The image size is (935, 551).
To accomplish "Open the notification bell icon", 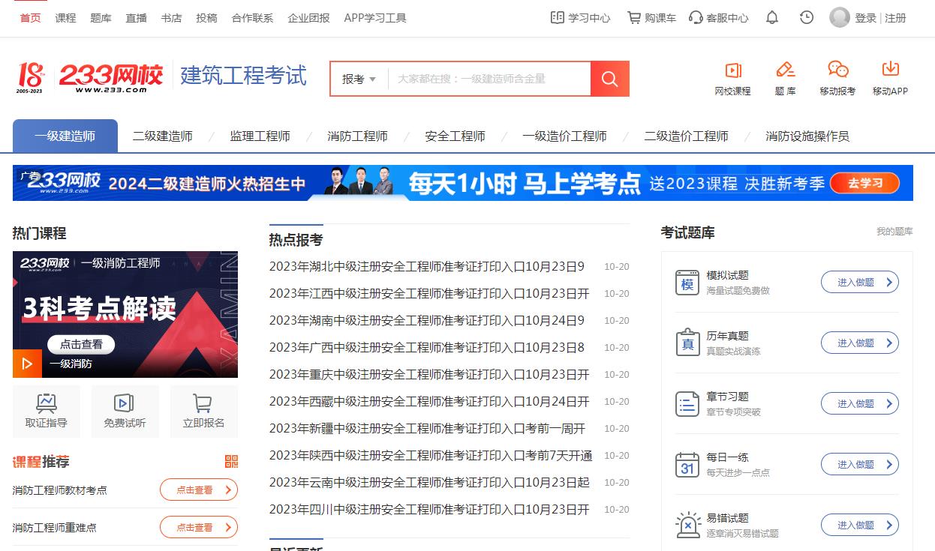I will coord(772,17).
